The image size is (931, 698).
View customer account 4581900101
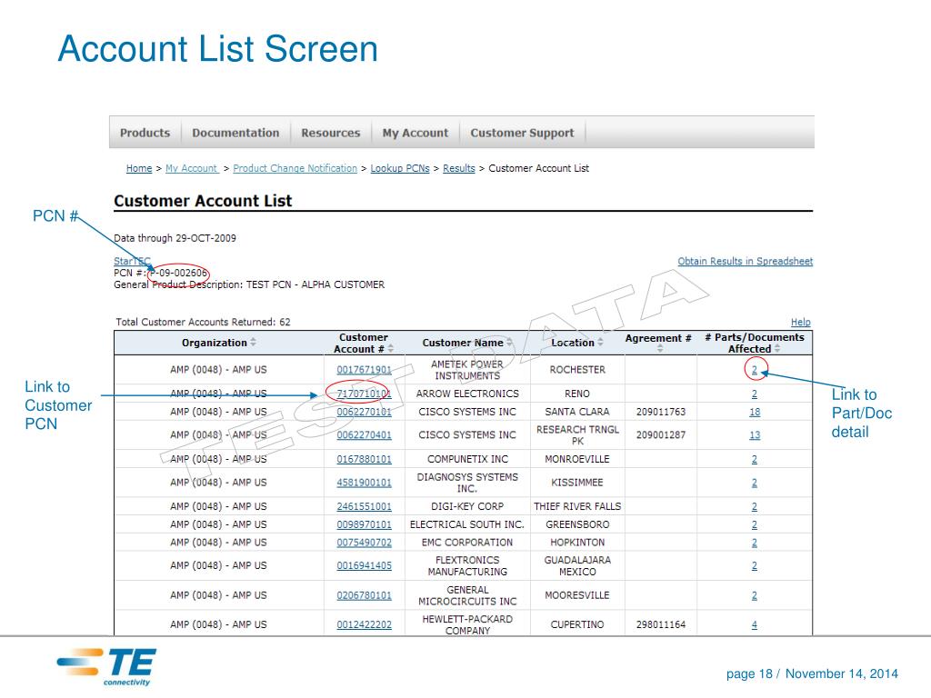pos(364,483)
